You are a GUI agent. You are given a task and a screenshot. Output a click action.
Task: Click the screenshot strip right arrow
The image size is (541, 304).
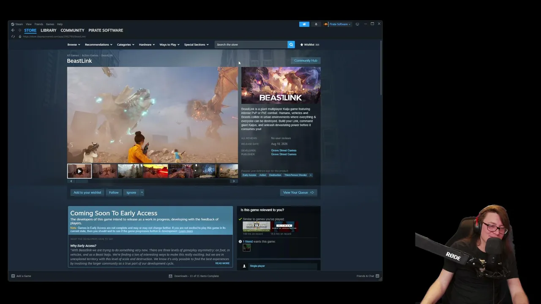tap(234, 181)
